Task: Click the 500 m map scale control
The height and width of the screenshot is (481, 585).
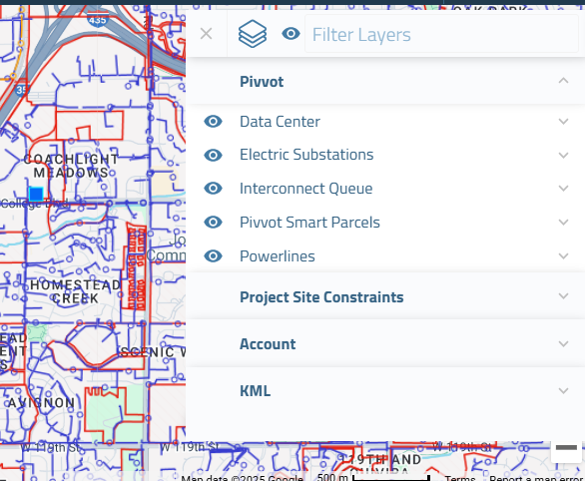Action: point(373,477)
